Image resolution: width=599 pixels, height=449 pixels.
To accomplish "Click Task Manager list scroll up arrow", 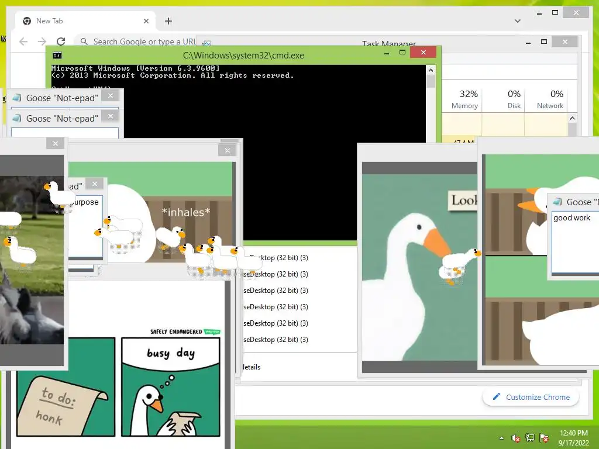I will (572, 118).
